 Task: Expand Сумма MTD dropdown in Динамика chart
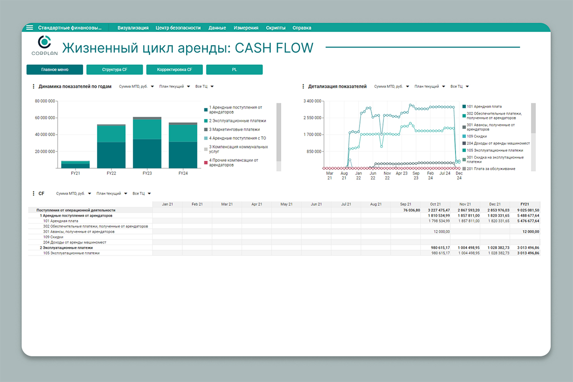coord(136,87)
